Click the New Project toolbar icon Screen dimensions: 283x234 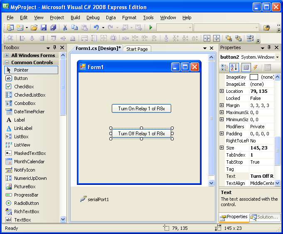tap(10, 27)
